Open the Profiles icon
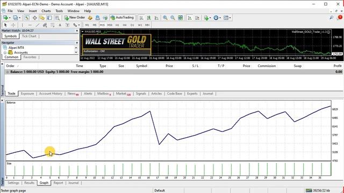This screenshot has width=344, height=193. coord(15,18)
